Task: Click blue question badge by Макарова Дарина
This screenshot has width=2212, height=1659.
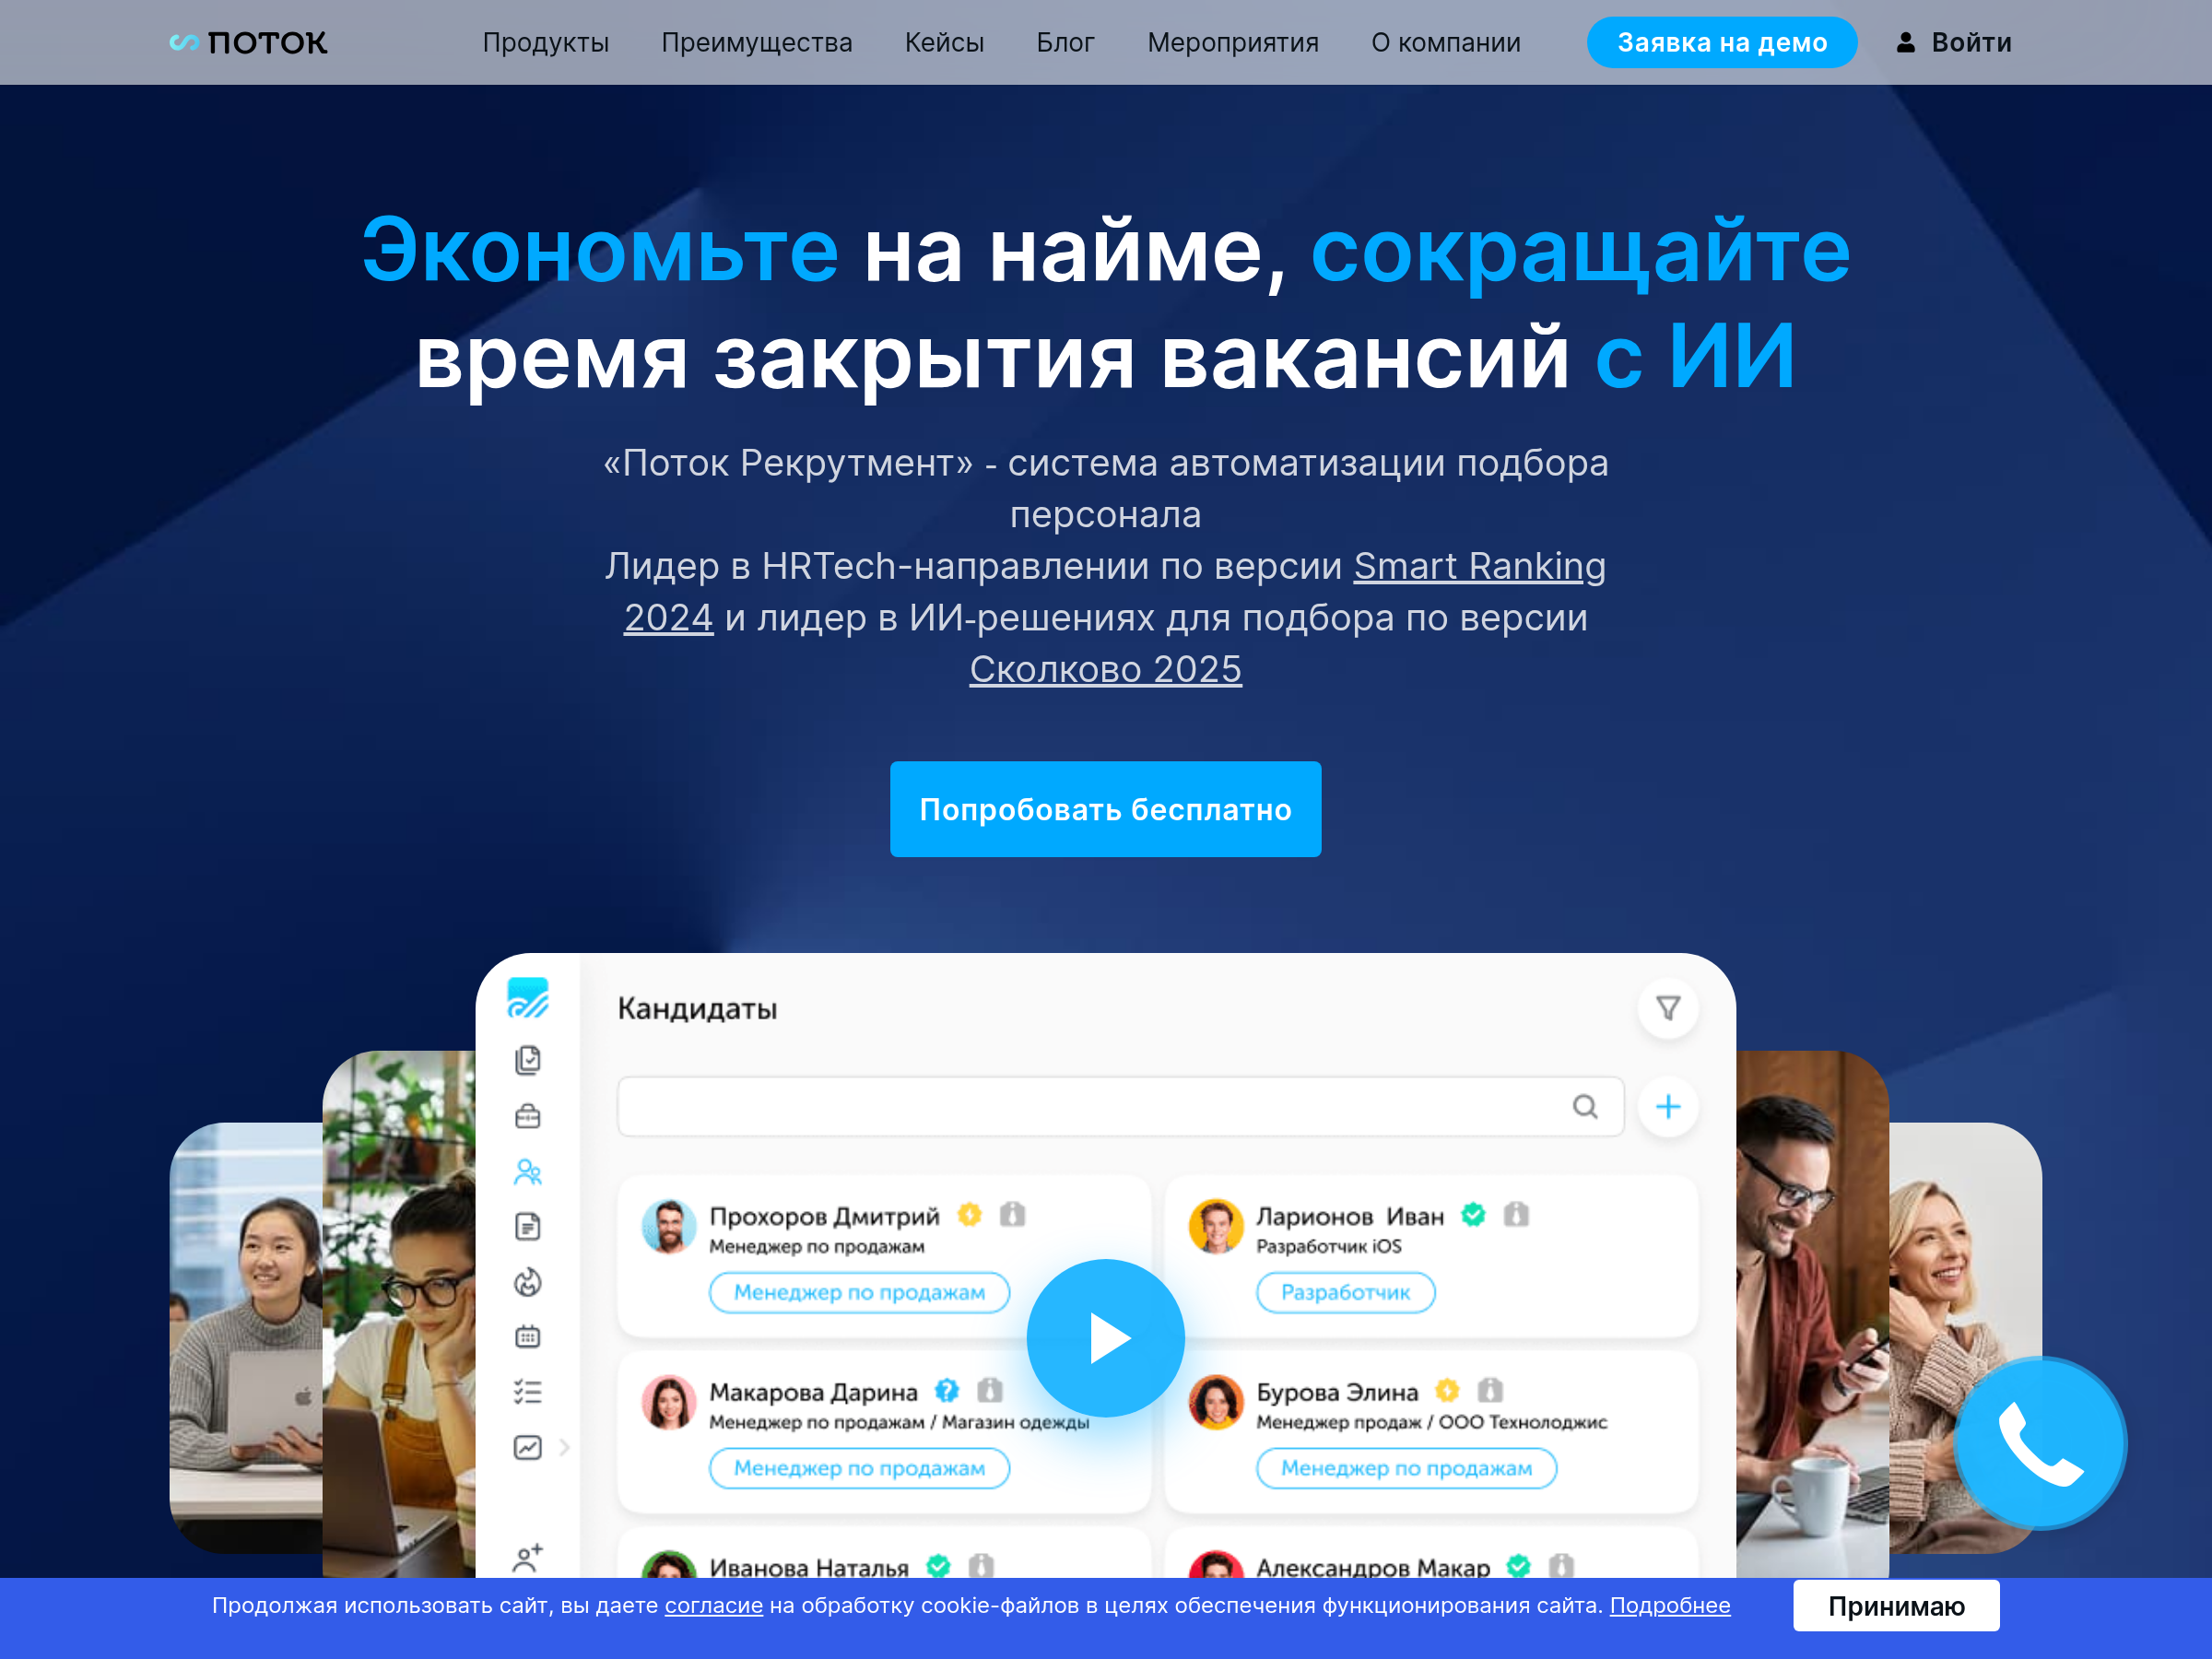Action: click(946, 1390)
